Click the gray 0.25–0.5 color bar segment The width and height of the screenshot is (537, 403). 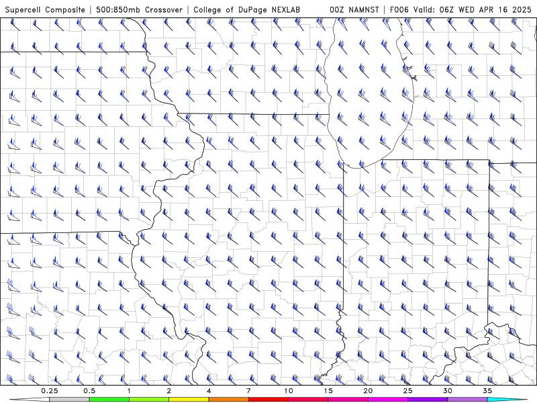pos(69,400)
